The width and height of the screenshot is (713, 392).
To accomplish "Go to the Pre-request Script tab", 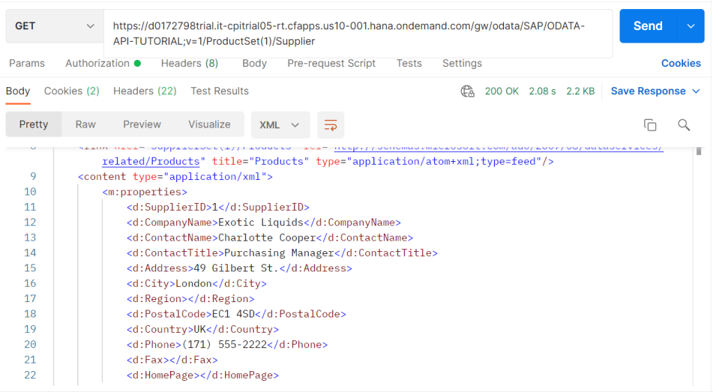I will pyautogui.click(x=331, y=63).
